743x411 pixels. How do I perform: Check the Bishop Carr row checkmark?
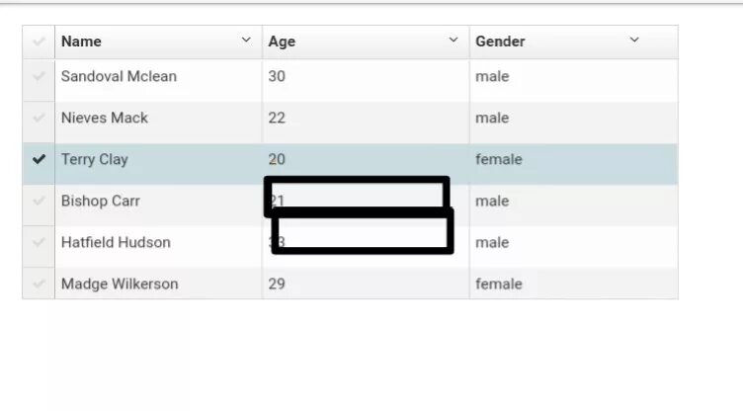[x=39, y=201]
